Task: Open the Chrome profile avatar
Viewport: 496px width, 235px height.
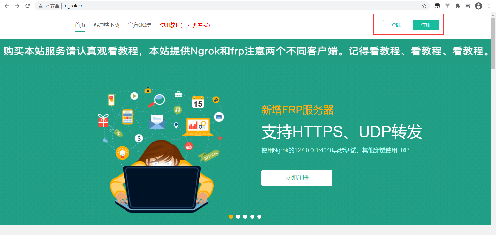Action: pos(478,6)
